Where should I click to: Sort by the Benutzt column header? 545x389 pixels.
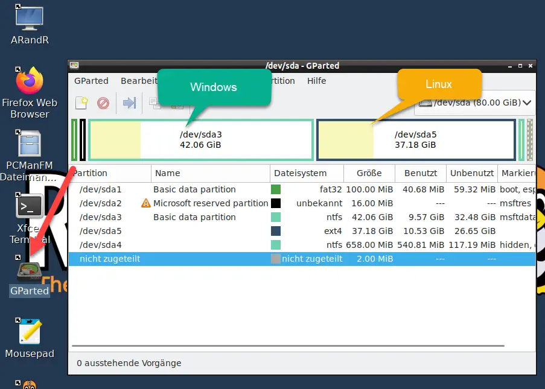tap(421, 173)
